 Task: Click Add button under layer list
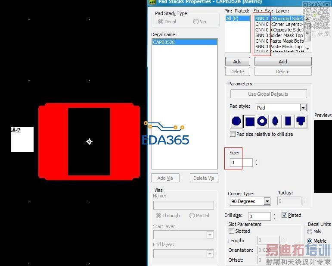(283, 62)
